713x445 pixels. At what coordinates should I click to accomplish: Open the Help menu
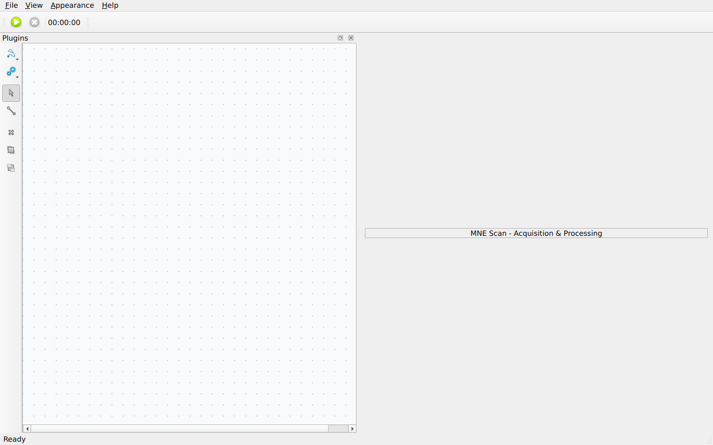(x=110, y=6)
